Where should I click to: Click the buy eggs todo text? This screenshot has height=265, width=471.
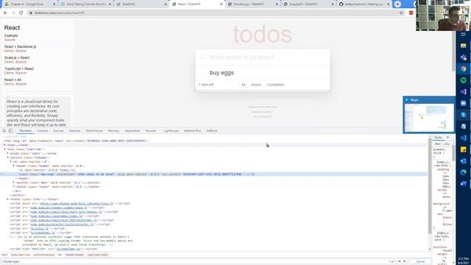[x=222, y=73]
